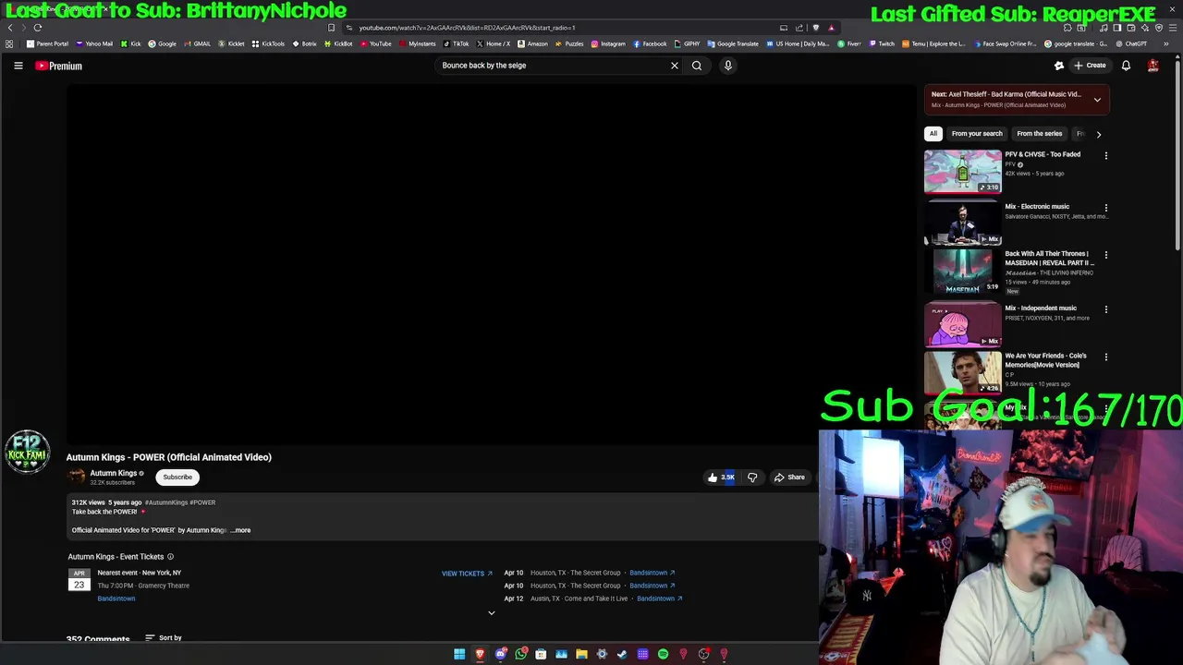Open the account avatar menu
This screenshot has height=665, width=1183.
point(1153,66)
